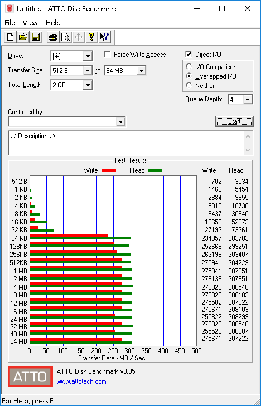The height and width of the screenshot is (406, 261).
Task: Click the read value 73361
Action: [x=240, y=229]
